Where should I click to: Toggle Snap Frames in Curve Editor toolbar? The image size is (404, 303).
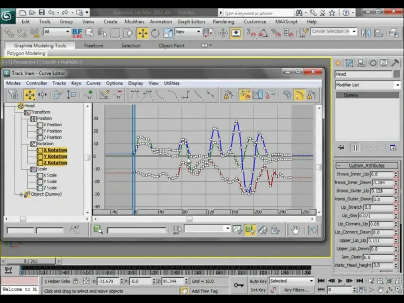pyautogui.click(x=245, y=95)
